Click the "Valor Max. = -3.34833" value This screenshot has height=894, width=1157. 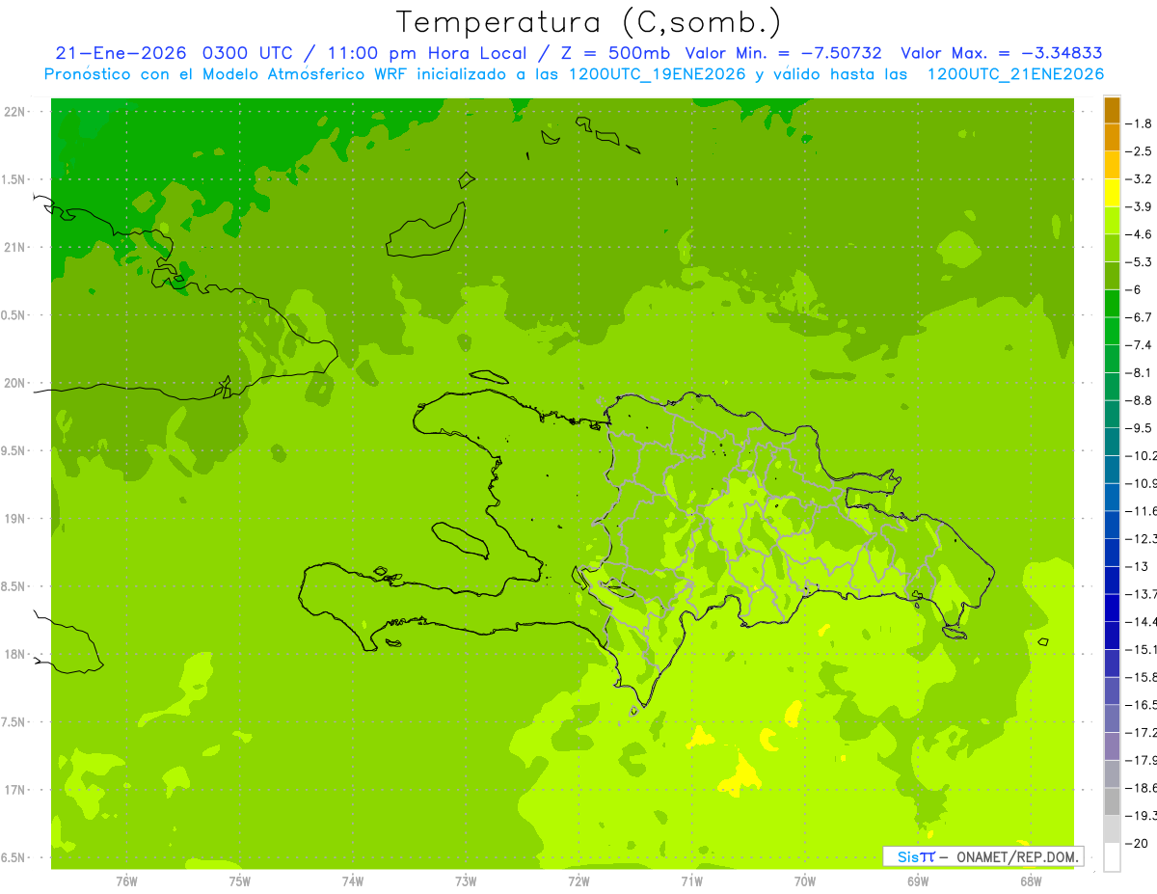[x=1002, y=53]
